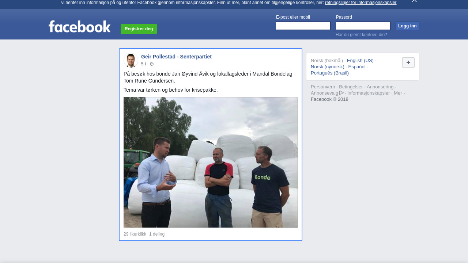Click the 5 t post timestamp

click(143, 64)
